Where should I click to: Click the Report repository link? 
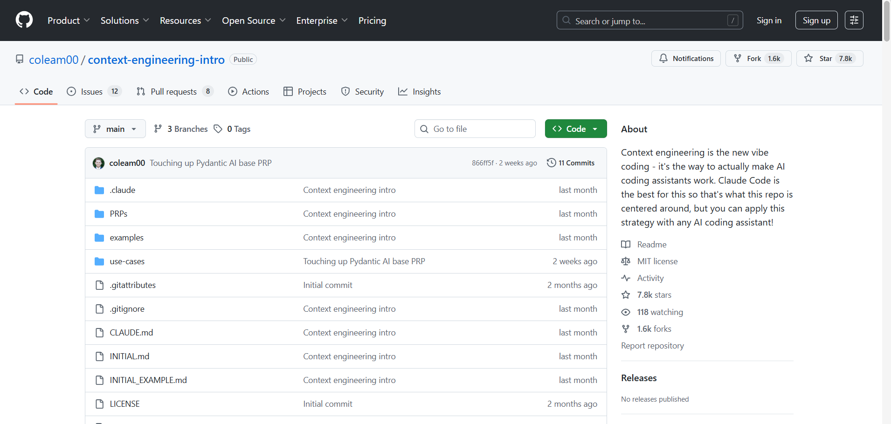(x=652, y=346)
